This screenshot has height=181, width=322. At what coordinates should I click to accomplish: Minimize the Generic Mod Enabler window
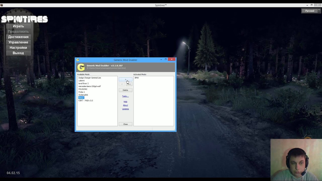coord(161,60)
